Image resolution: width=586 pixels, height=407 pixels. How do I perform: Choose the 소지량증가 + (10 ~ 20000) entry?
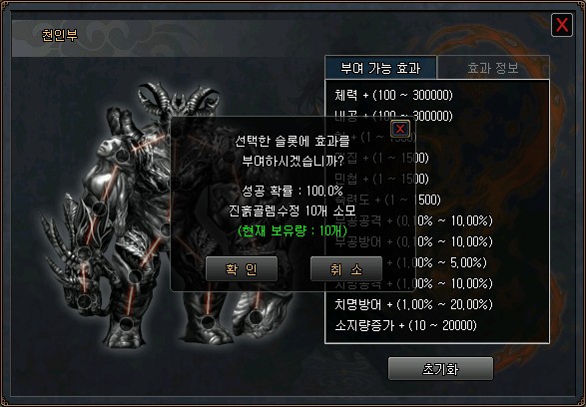(x=406, y=325)
